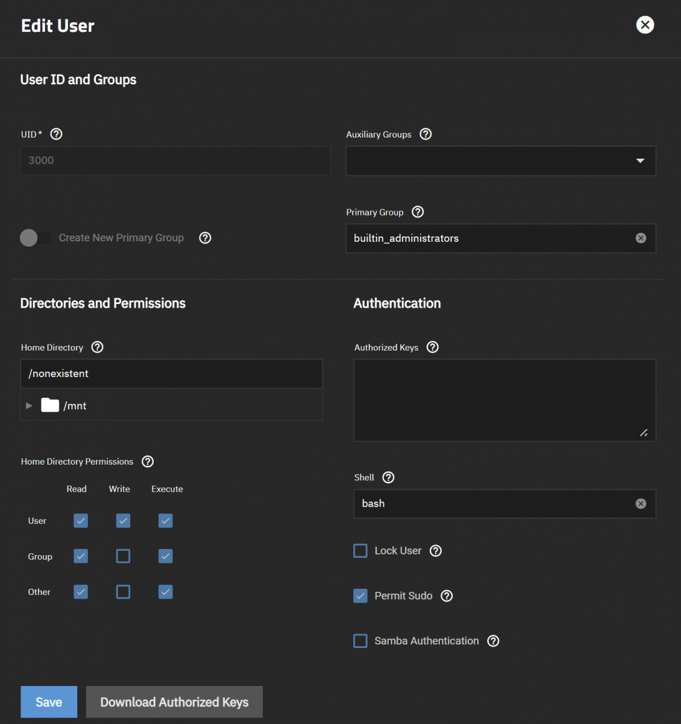Enable Group Write permission
This screenshot has height=724, width=681.
click(x=123, y=556)
